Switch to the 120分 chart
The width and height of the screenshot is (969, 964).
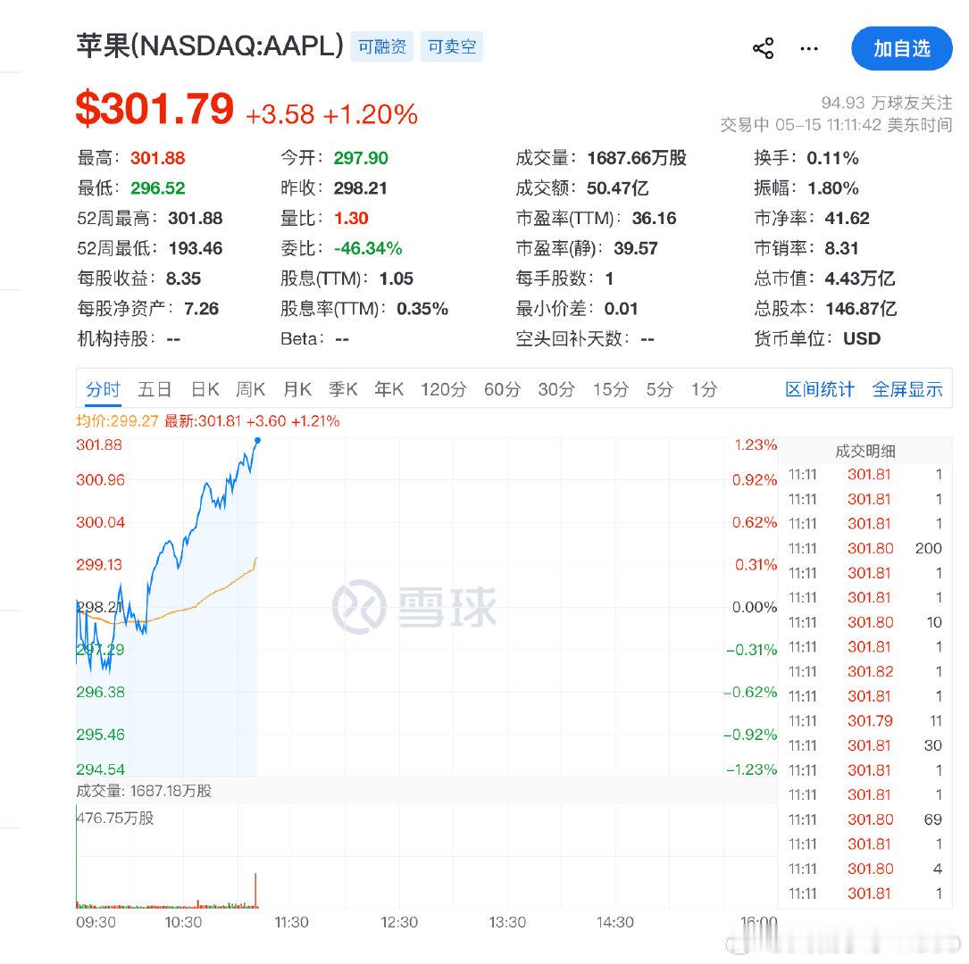point(443,389)
